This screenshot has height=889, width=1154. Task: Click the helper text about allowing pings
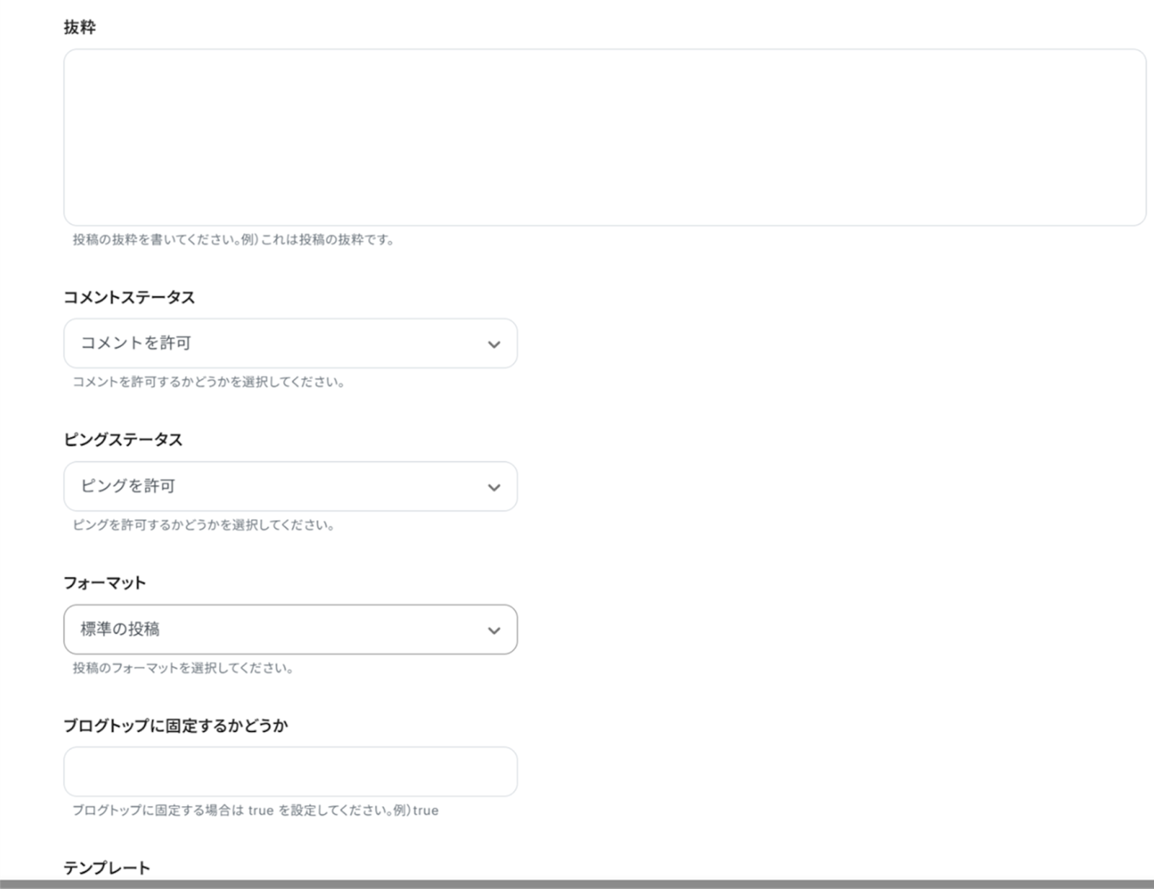[203, 525]
